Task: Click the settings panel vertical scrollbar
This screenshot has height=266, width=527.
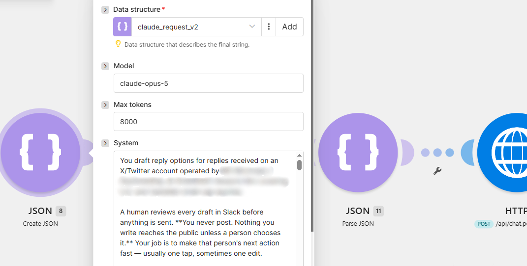Action: pos(312,116)
